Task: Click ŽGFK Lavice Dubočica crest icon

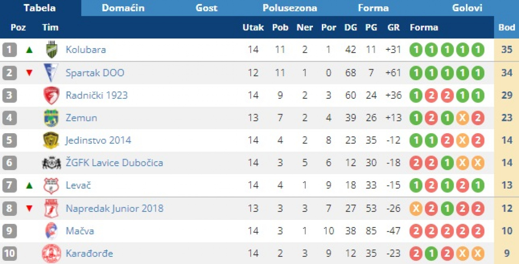Action: tap(51, 163)
